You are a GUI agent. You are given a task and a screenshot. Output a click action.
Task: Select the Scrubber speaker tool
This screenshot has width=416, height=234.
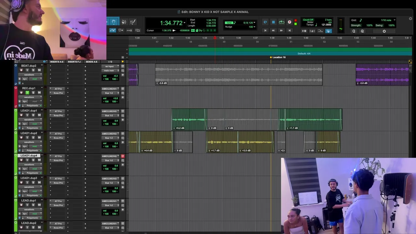(x=124, y=22)
